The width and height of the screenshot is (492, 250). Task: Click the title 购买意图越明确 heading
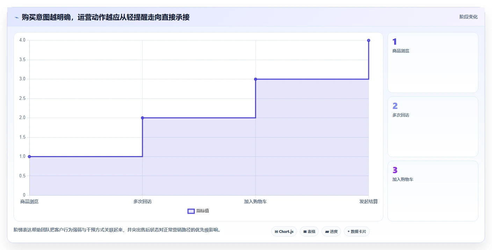pos(106,17)
